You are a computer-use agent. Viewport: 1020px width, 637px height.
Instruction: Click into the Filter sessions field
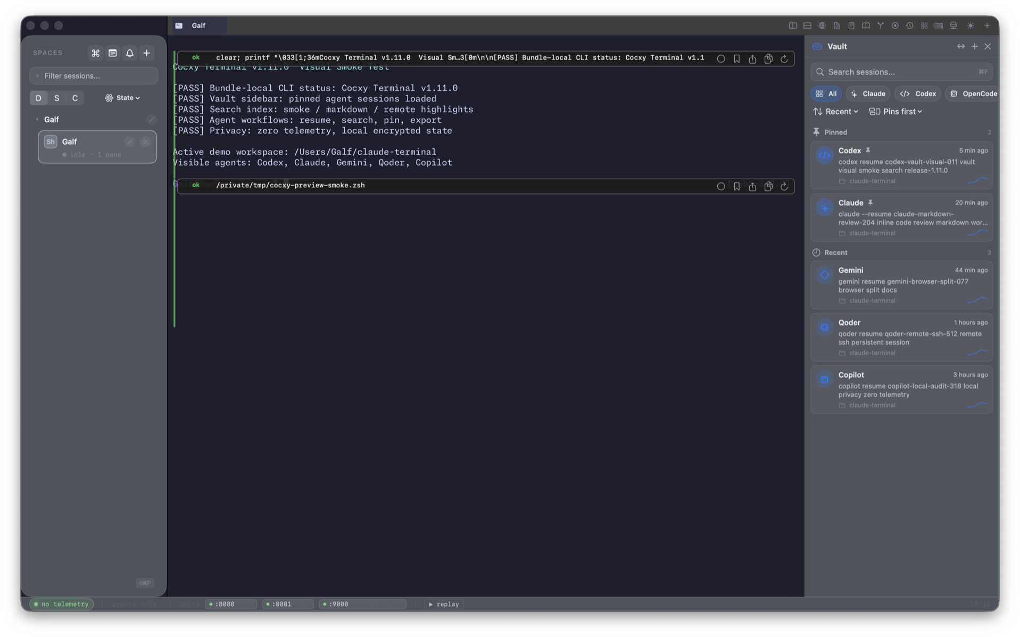point(94,76)
